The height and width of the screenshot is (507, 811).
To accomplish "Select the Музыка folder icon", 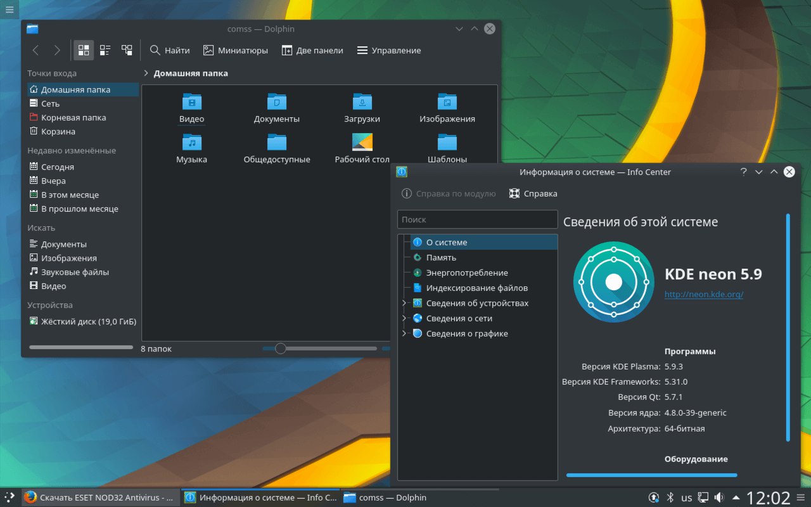I will click(x=192, y=142).
